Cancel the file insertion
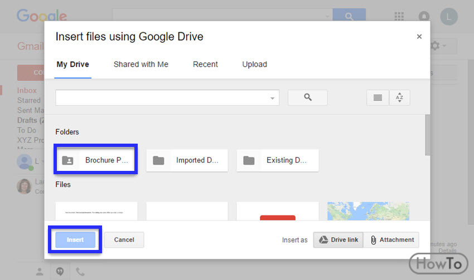This screenshot has width=474, height=280. (x=124, y=240)
